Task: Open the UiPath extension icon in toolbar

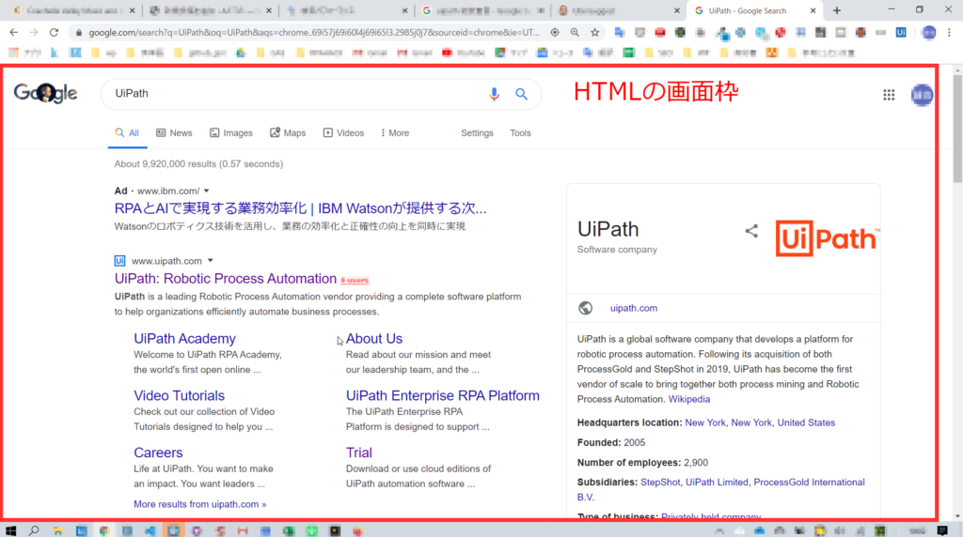Action: (900, 33)
